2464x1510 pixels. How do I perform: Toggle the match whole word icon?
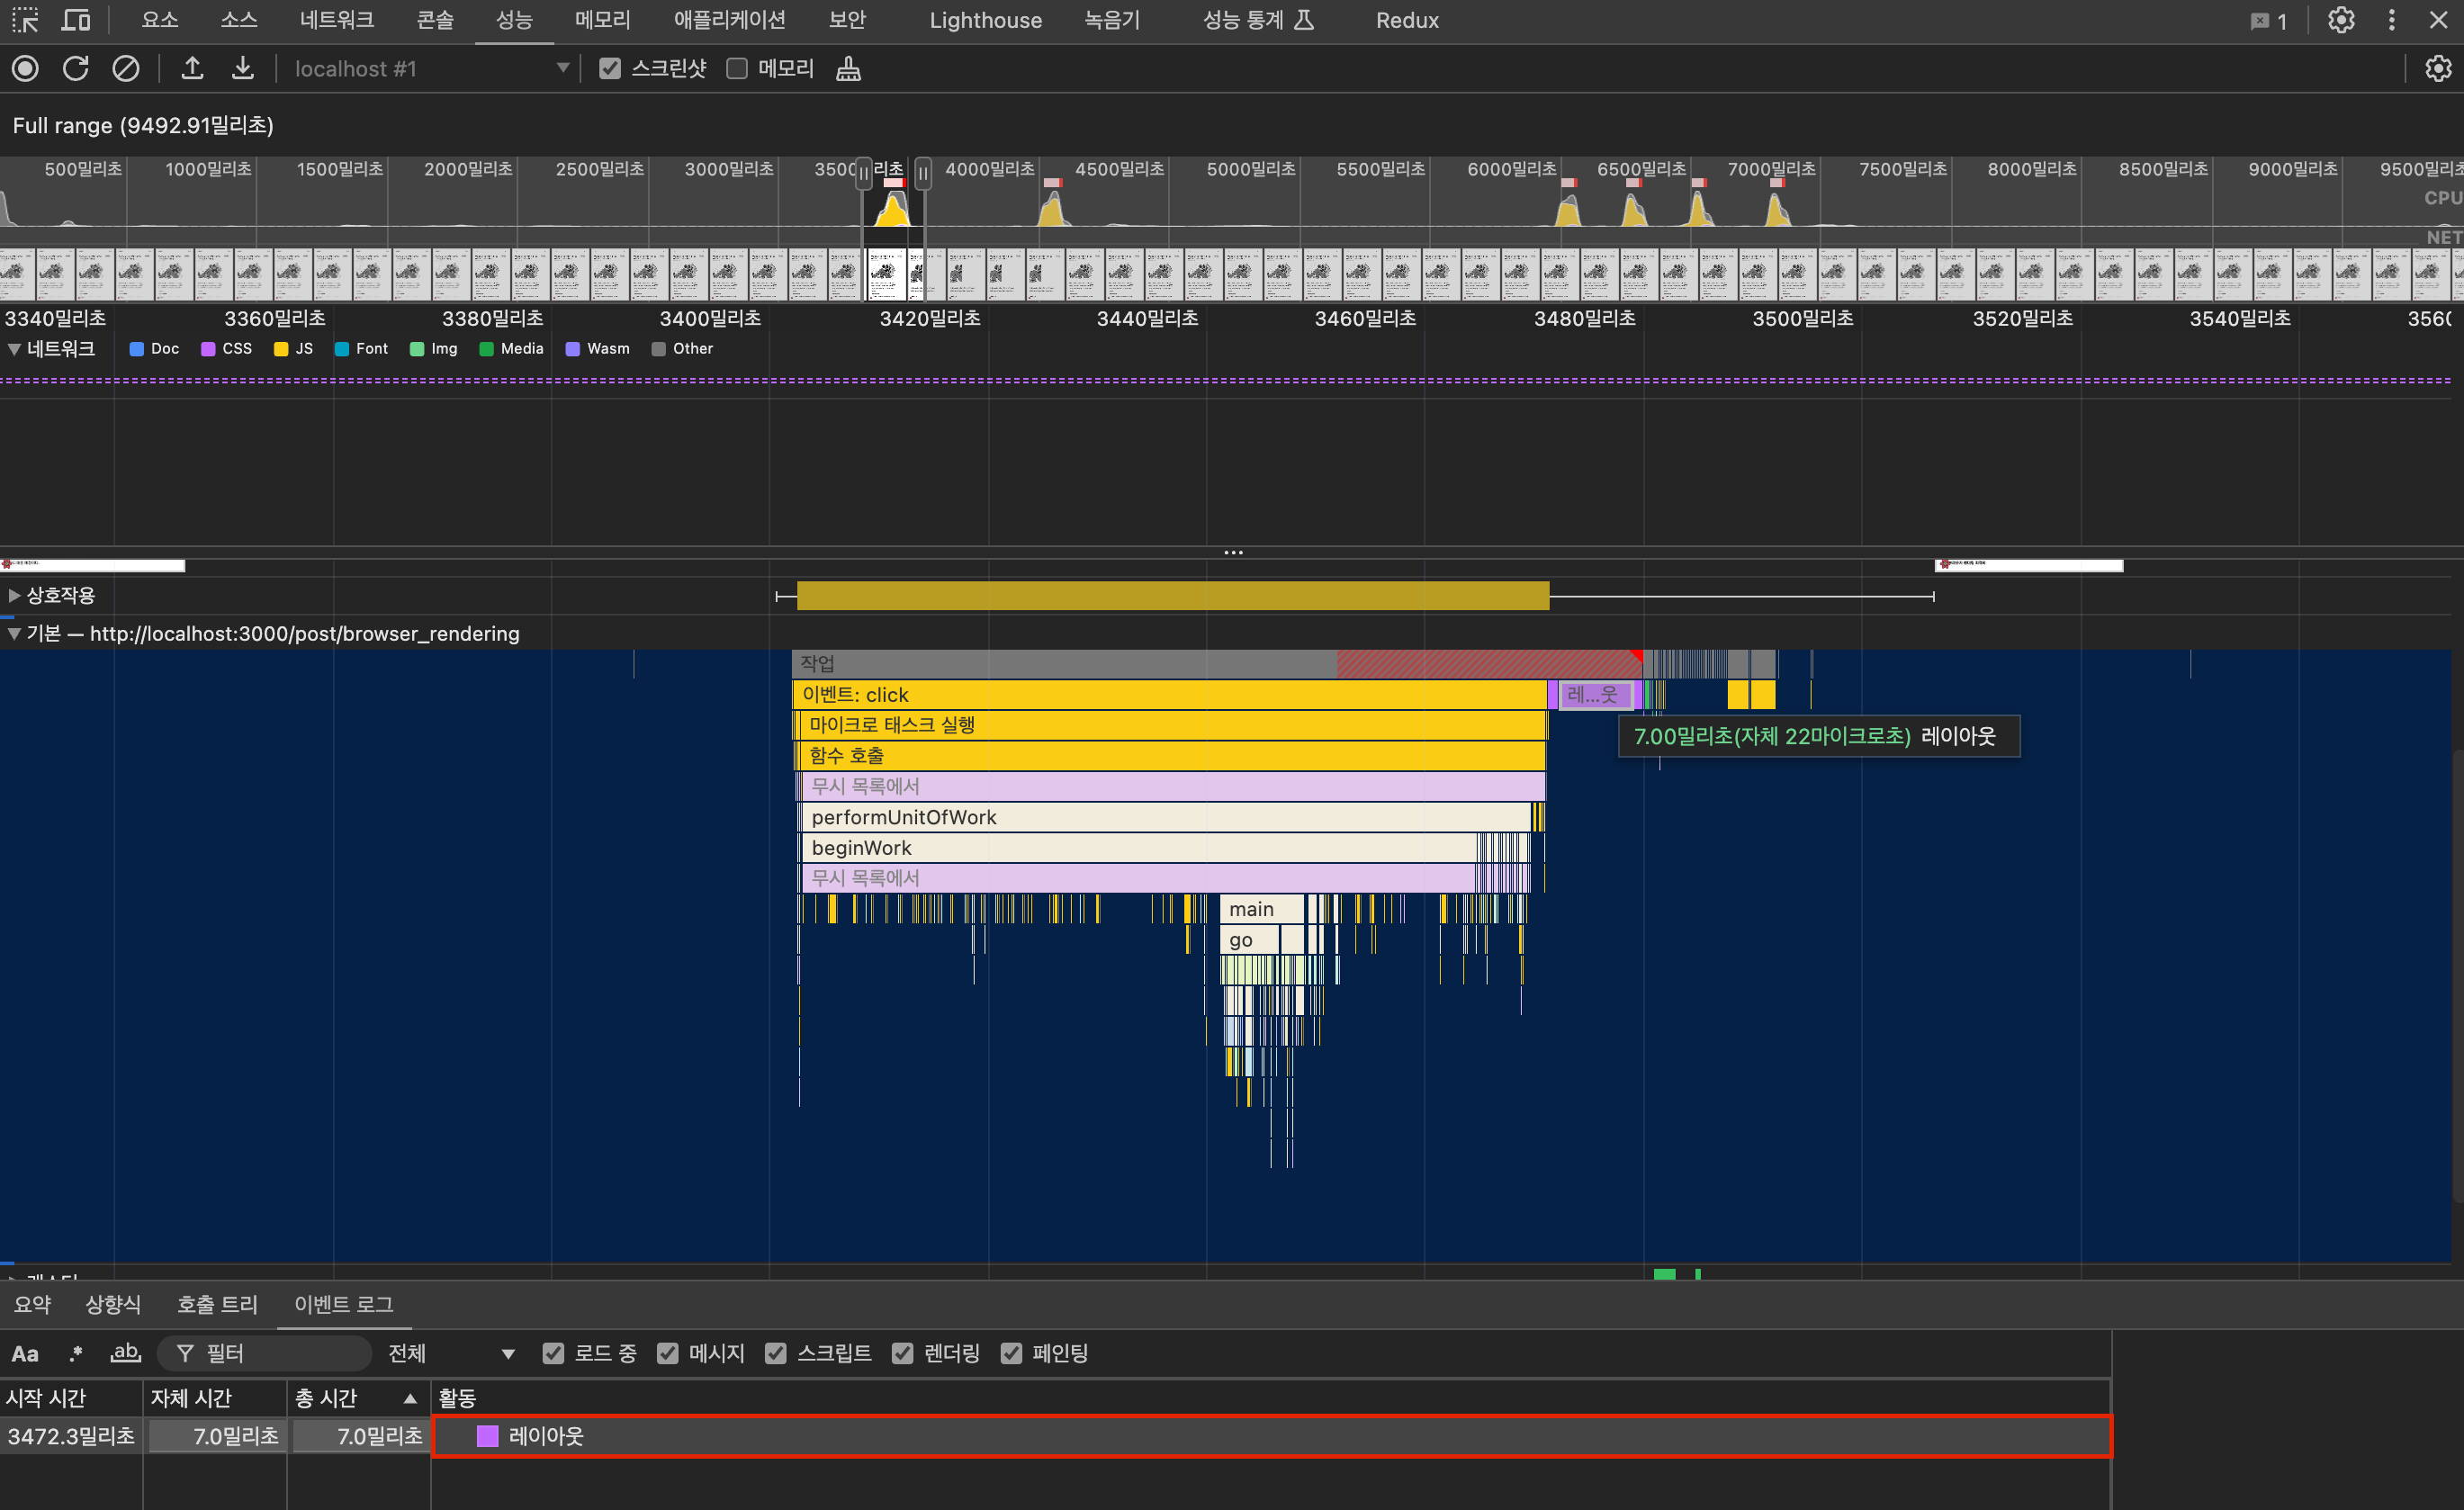tap(125, 1353)
